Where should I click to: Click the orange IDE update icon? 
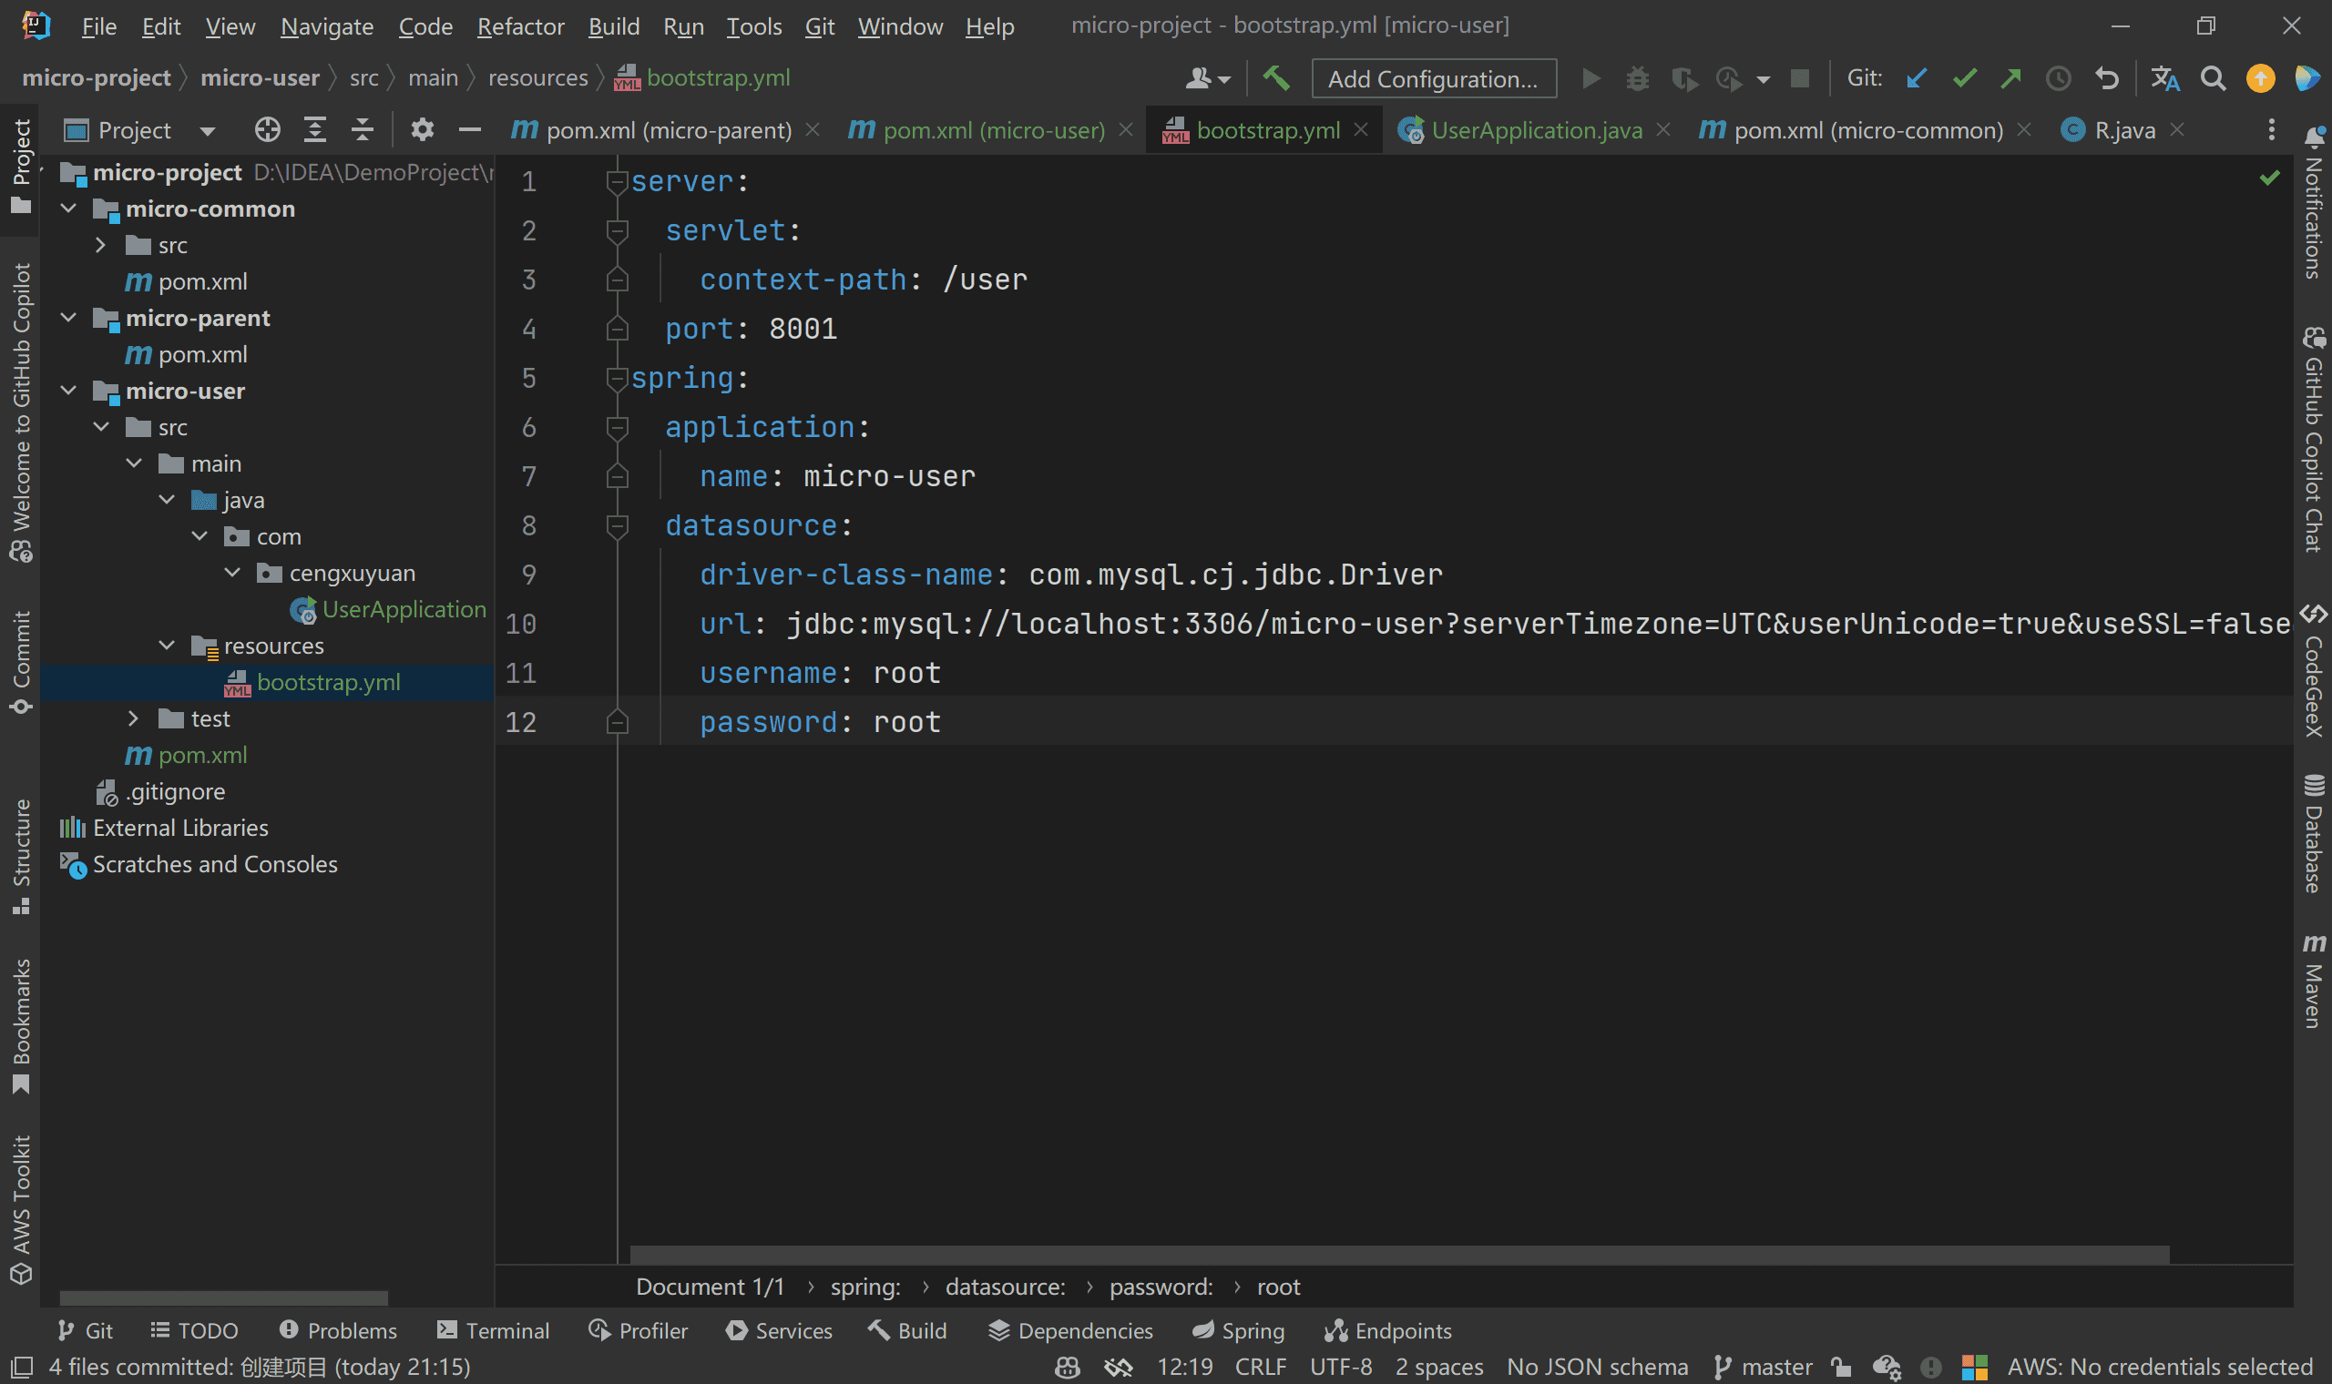click(x=2260, y=78)
